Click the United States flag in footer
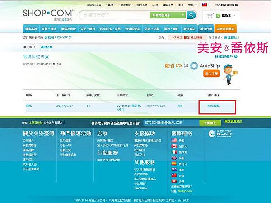 pos(174,140)
